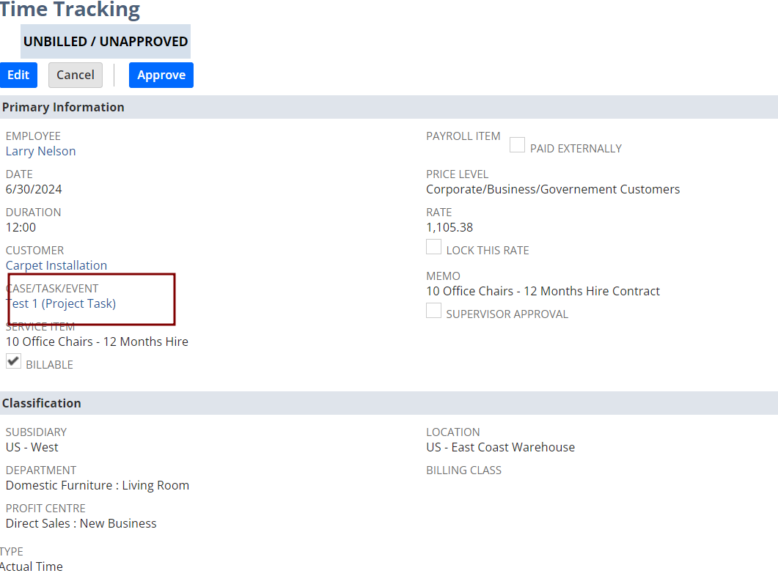This screenshot has height=587, width=778.
Task: Collapse the Primary Information section header
Action: click(x=63, y=107)
